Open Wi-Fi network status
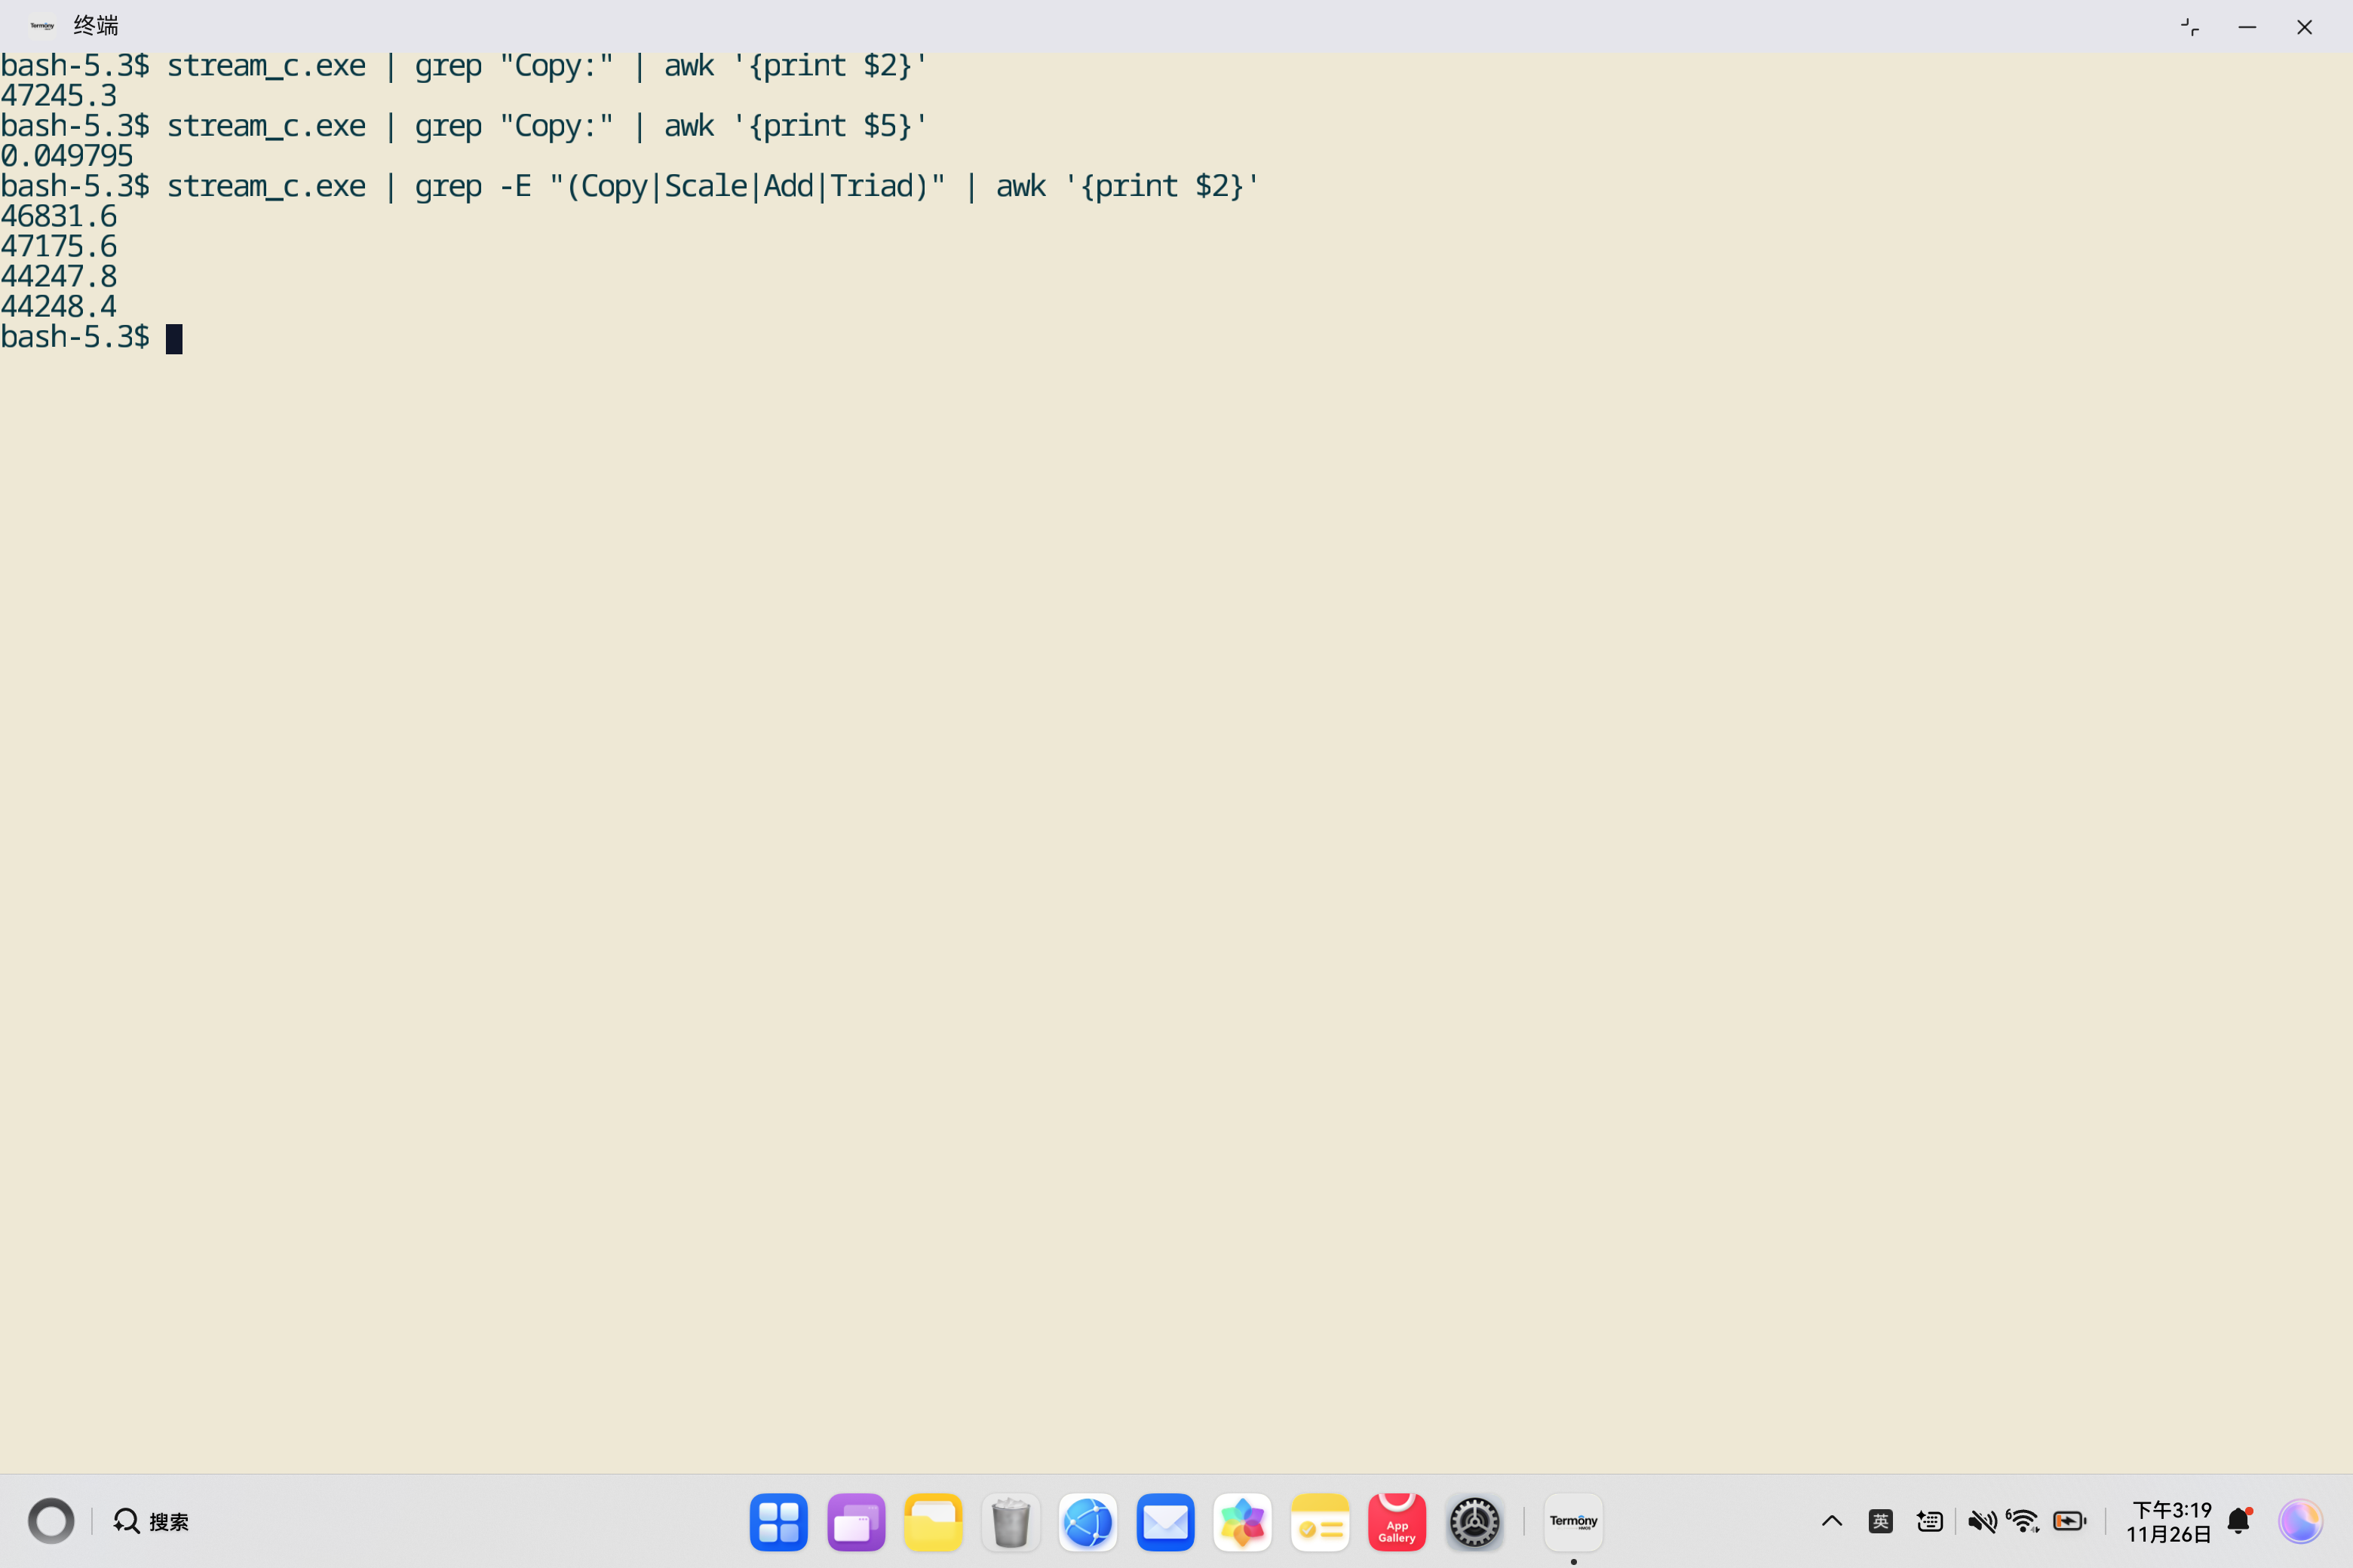Screen dimensions: 2353x1568 tap(2023, 1521)
